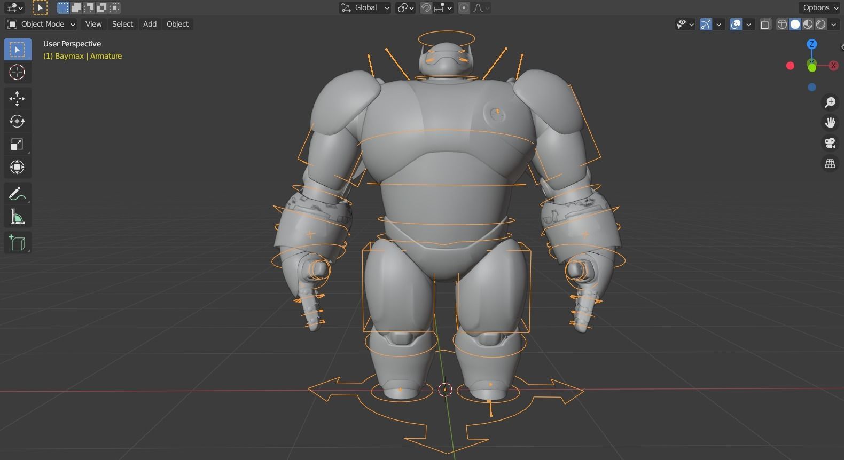Open the Global transform orientation dropdown
The image size is (844, 460).
pyautogui.click(x=365, y=7)
